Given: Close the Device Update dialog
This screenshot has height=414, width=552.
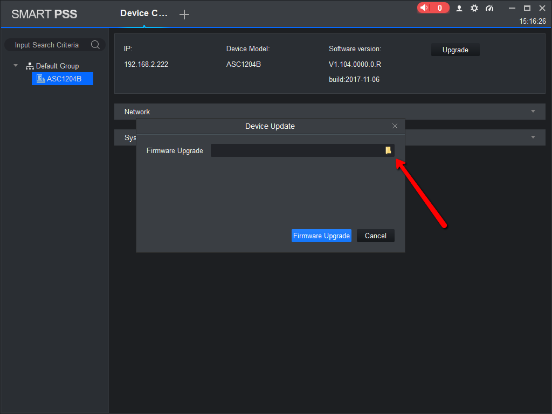Looking at the screenshot, I should tap(395, 126).
